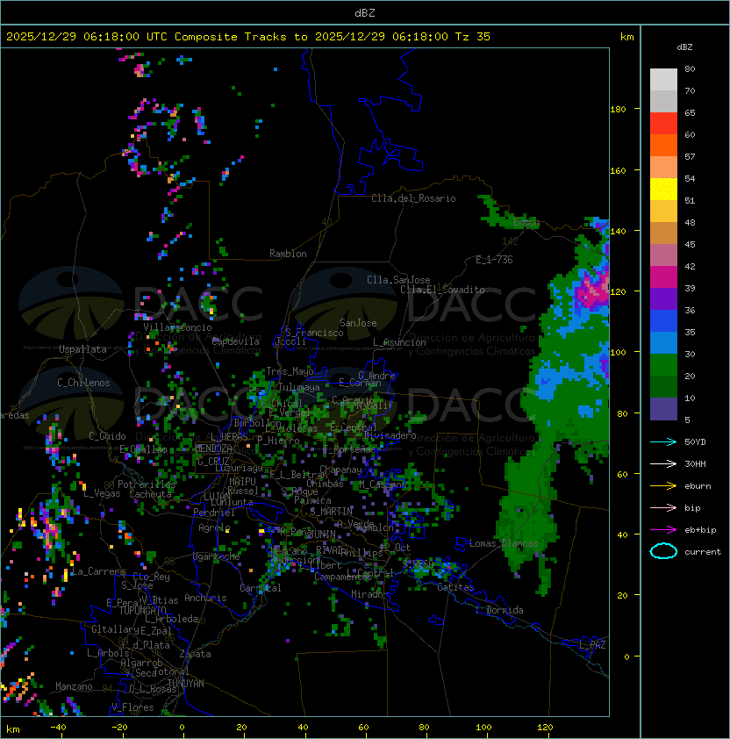Click the cyan ellipse 'current' symbol
Viewport: 730px width, 739px height.
pyautogui.click(x=663, y=551)
